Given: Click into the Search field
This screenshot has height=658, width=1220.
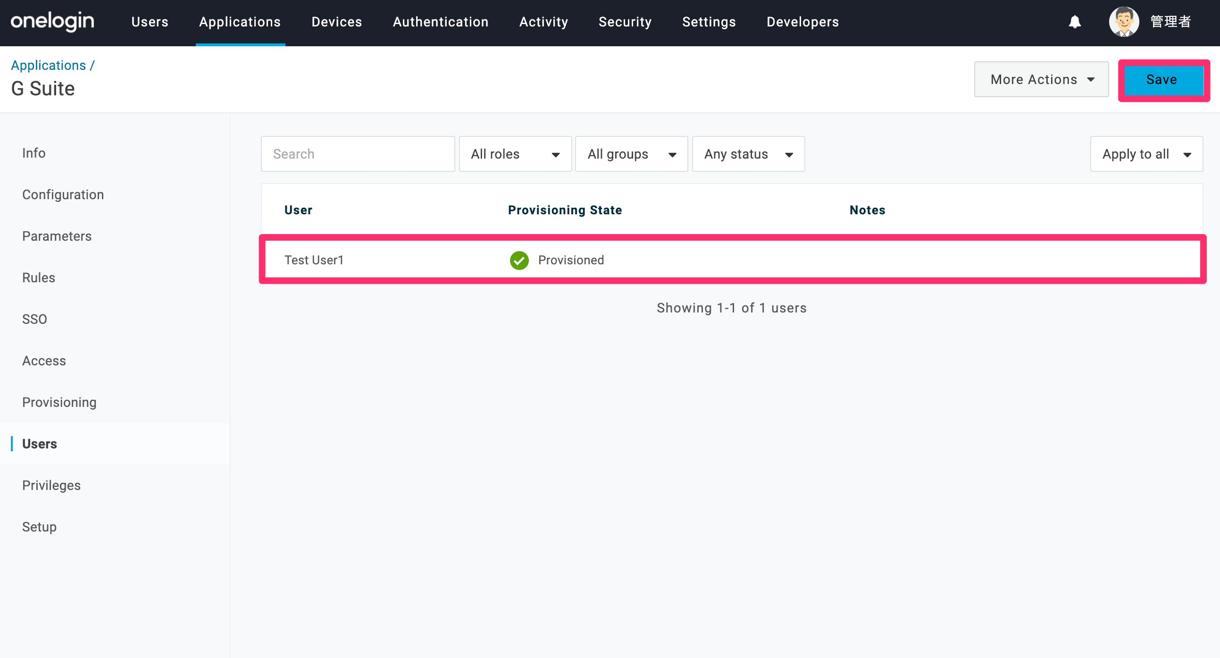Looking at the screenshot, I should 358,154.
